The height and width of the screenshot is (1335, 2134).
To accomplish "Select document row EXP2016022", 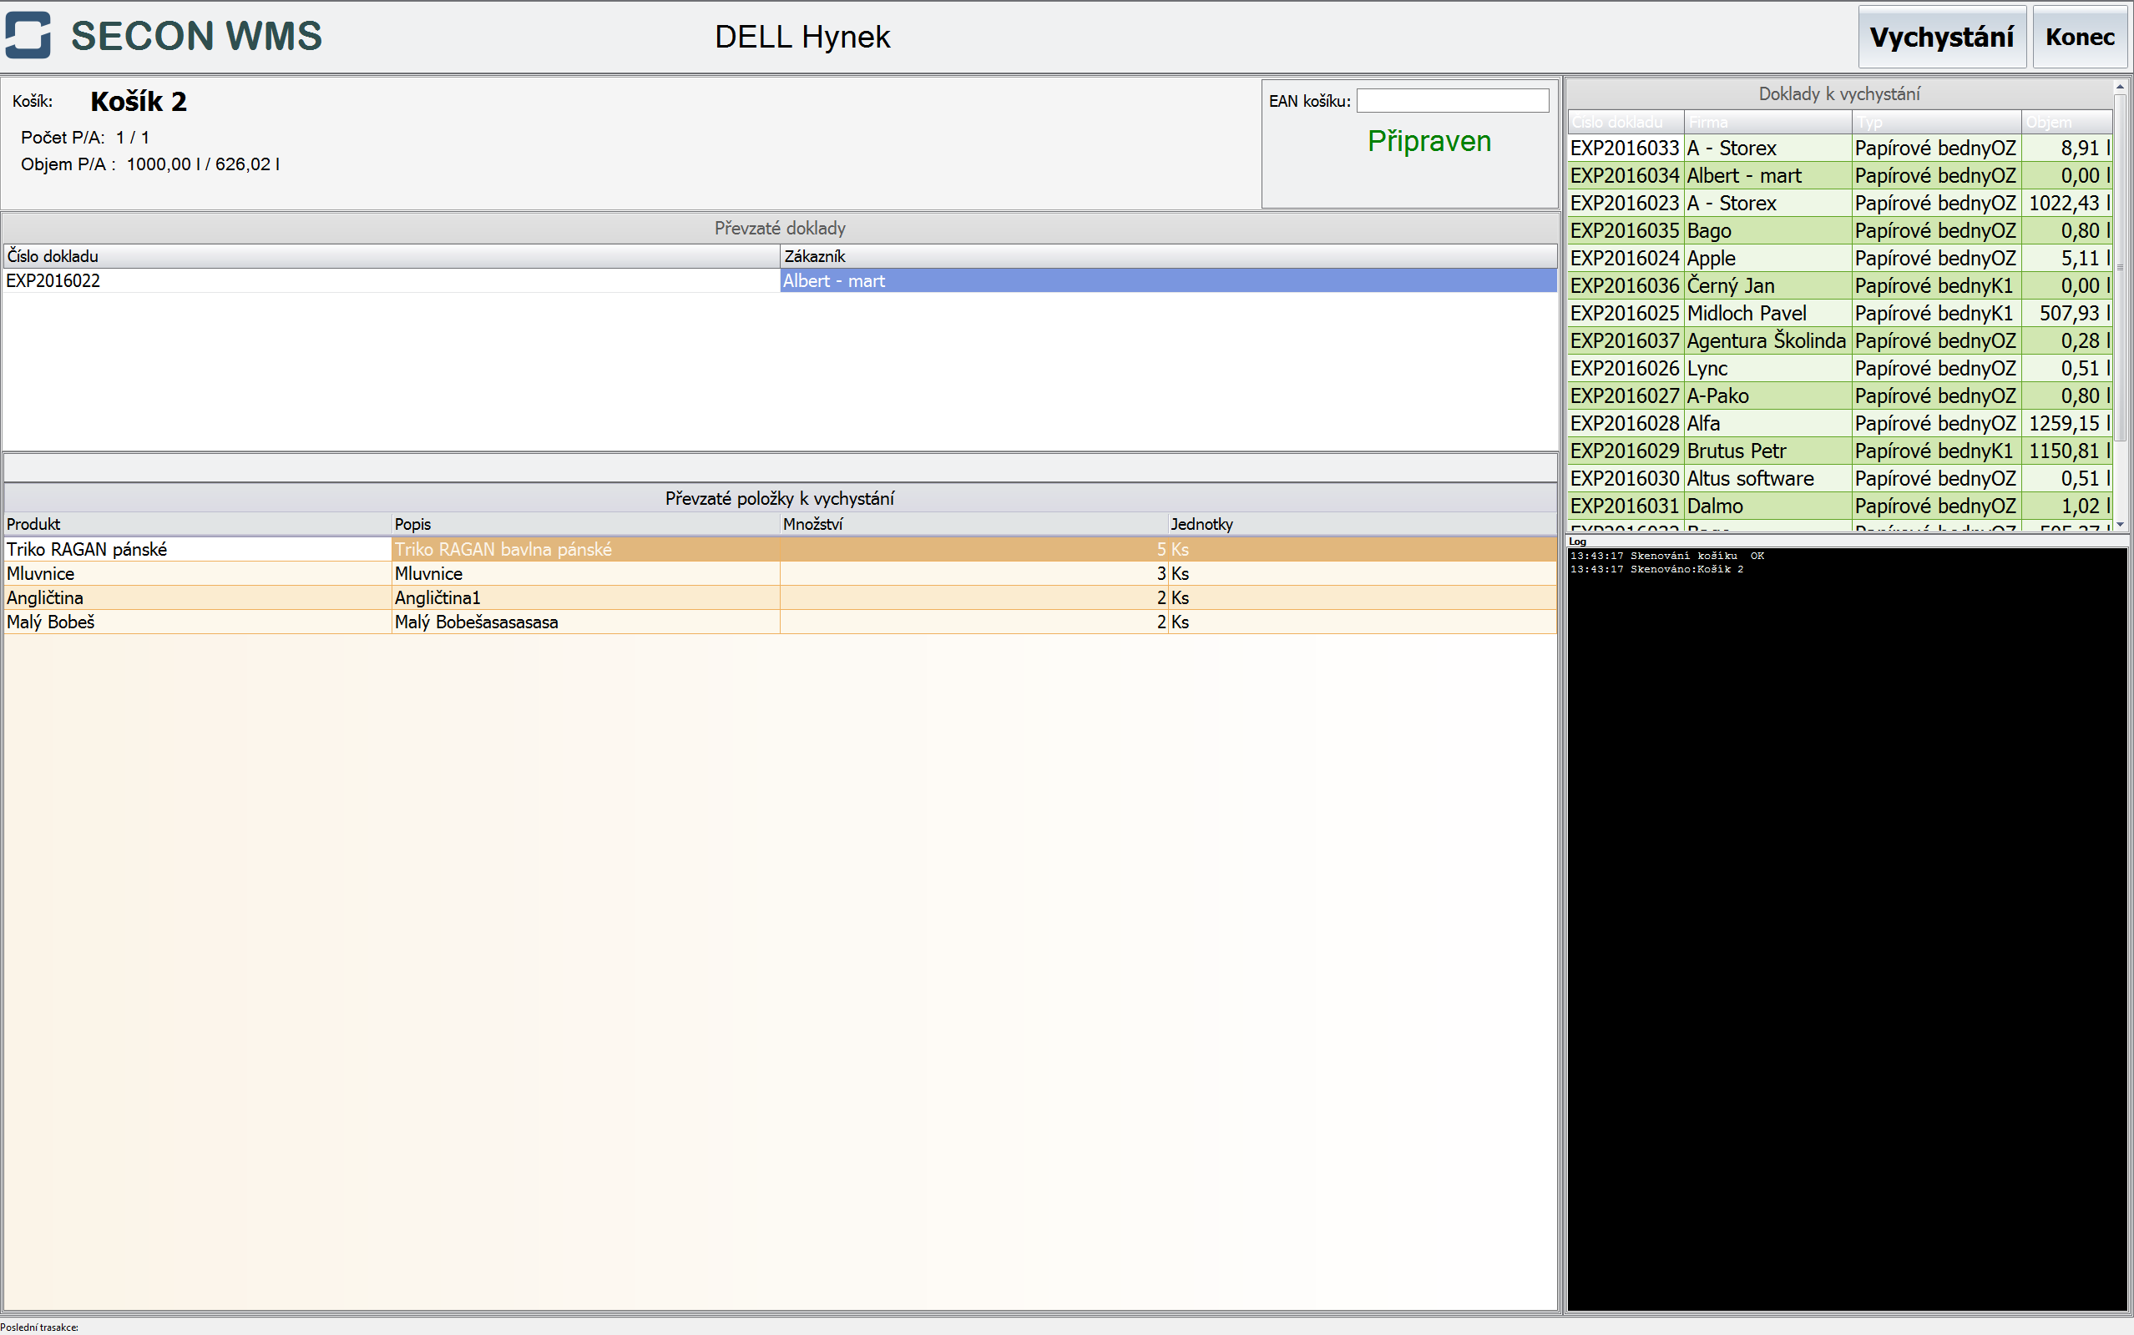I will (388, 281).
